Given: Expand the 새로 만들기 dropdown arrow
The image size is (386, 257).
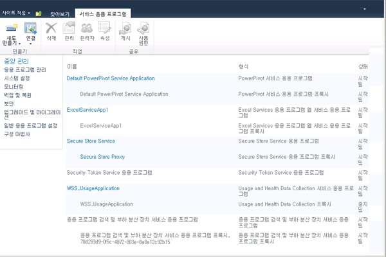Looking at the screenshot, I should tap(19, 44).
